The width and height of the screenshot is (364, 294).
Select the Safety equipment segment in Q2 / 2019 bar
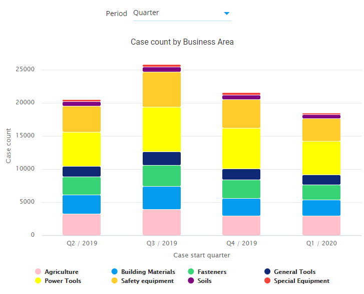coord(82,119)
